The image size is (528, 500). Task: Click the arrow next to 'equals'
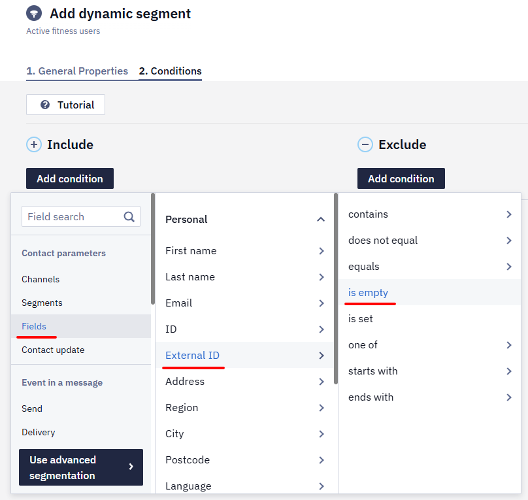tap(509, 267)
